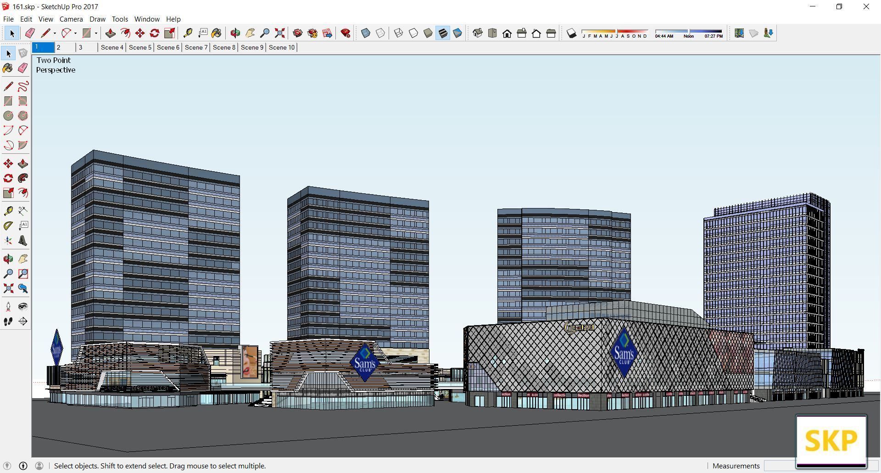Enable Wireframe face style
This screenshot has width=881, height=473.
[399, 33]
